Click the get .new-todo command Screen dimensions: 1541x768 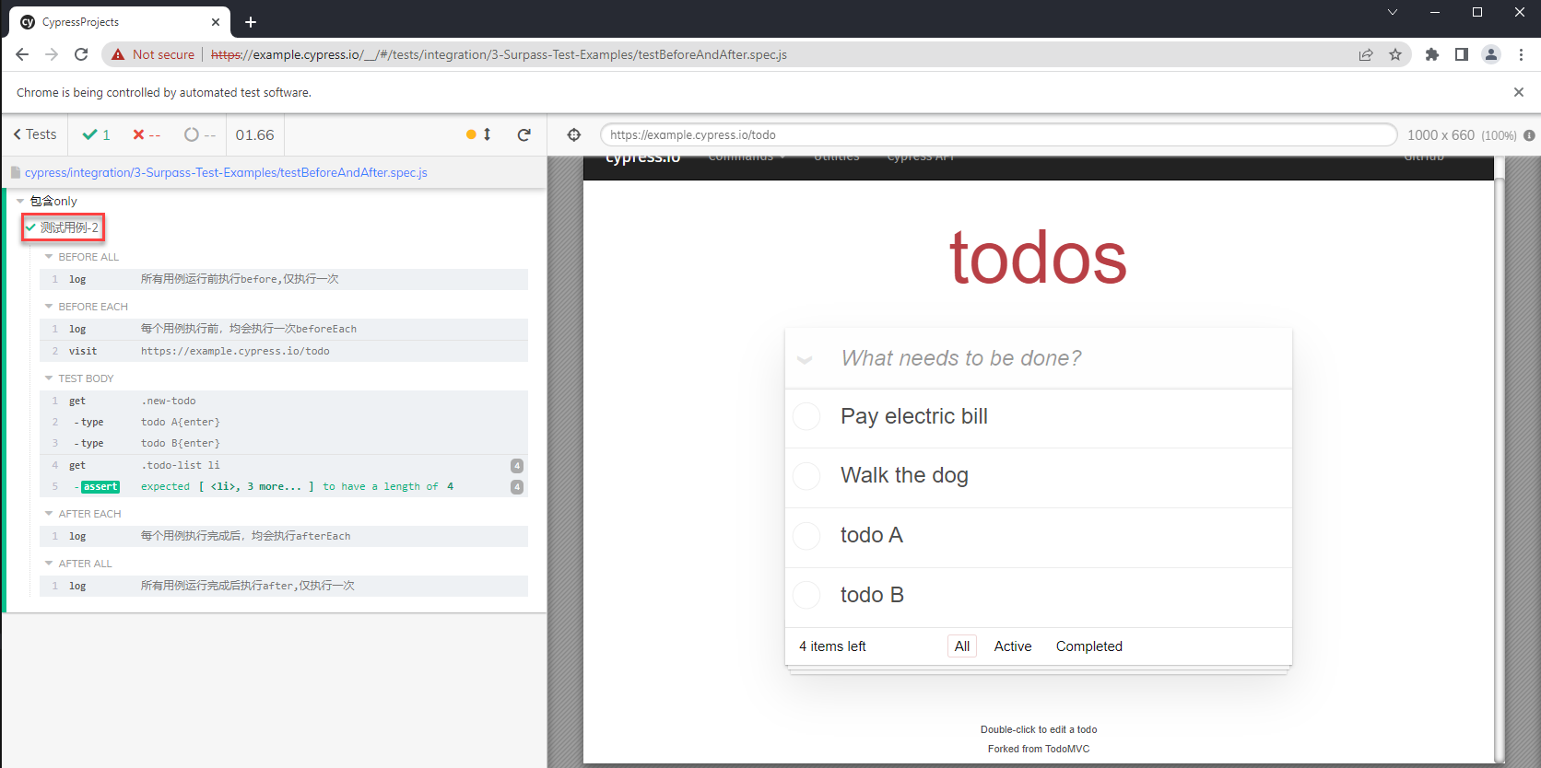(x=284, y=401)
